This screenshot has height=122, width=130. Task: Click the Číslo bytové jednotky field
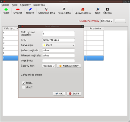tap(58, 34)
